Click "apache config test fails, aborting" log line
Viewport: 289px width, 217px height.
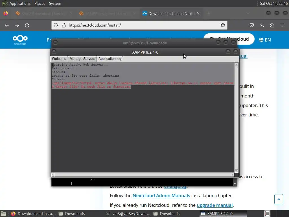(x=85, y=76)
